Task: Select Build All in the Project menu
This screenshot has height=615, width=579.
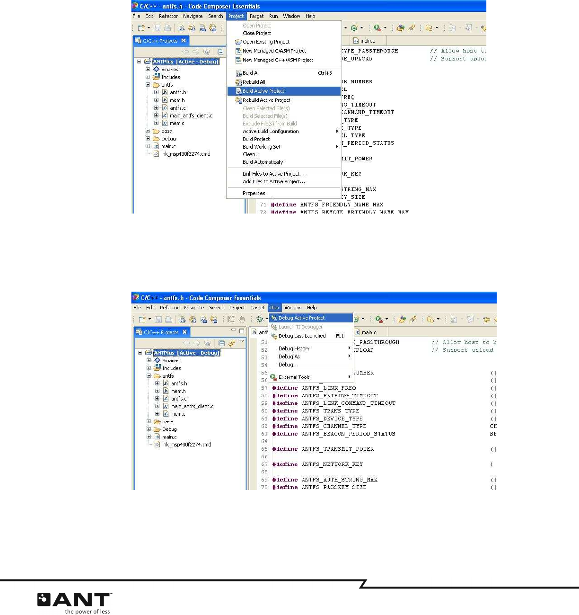Action: [x=284, y=73]
